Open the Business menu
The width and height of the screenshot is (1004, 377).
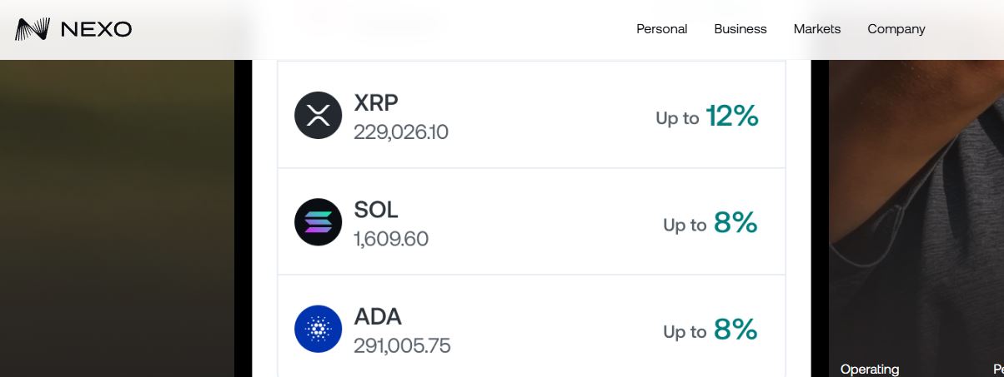(x=740, y=29)
